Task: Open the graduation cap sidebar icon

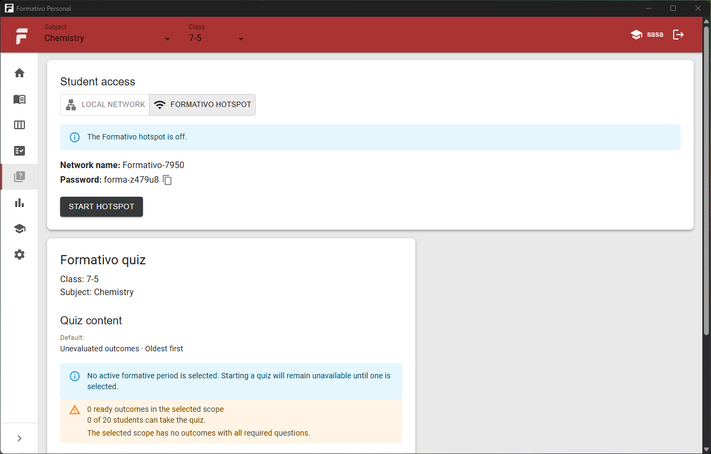Action: [19, 229]
